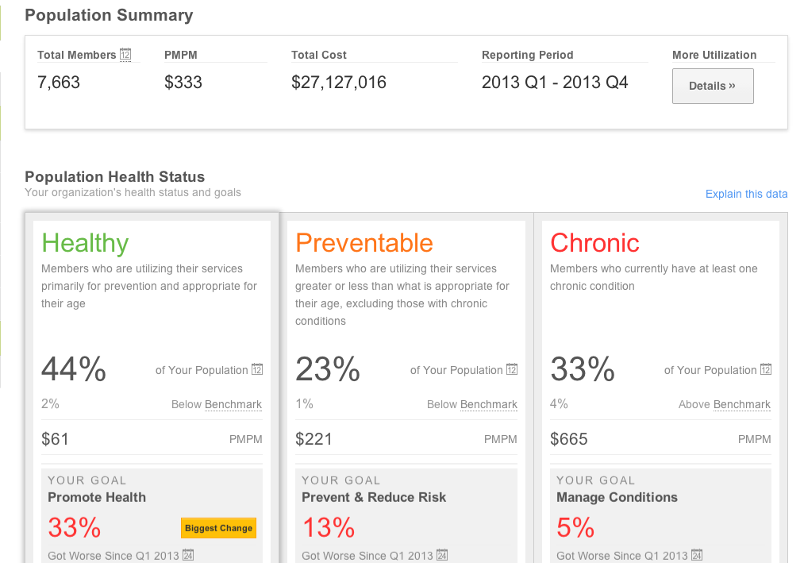Click calendar icon in Preventable population row

click(512, 369)
